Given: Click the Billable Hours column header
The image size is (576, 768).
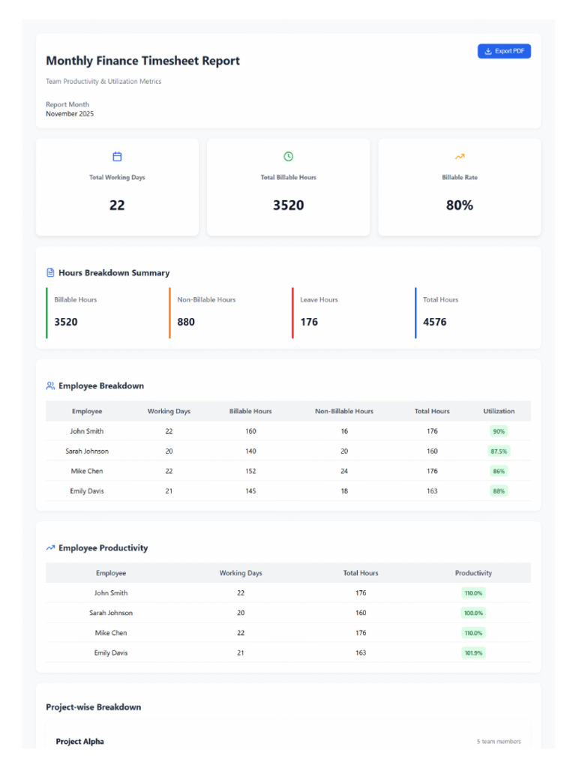Looking at the screenshot, I should 250,411.
